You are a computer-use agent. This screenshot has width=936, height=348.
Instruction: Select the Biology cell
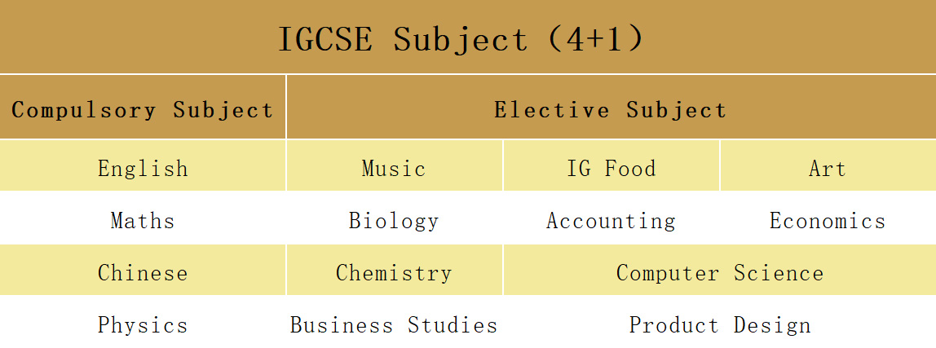coord(394,221)
